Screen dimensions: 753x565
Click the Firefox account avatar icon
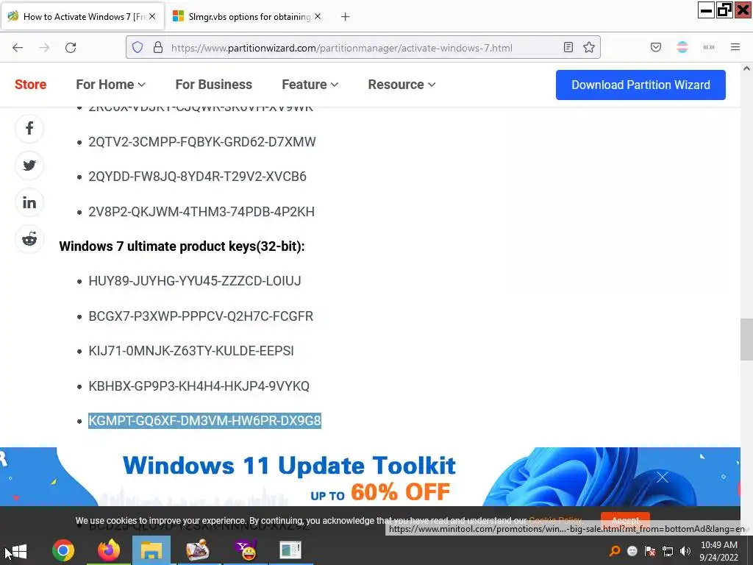[x=682, y=47]
